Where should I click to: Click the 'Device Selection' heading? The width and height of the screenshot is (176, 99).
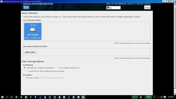coord(30,13)
